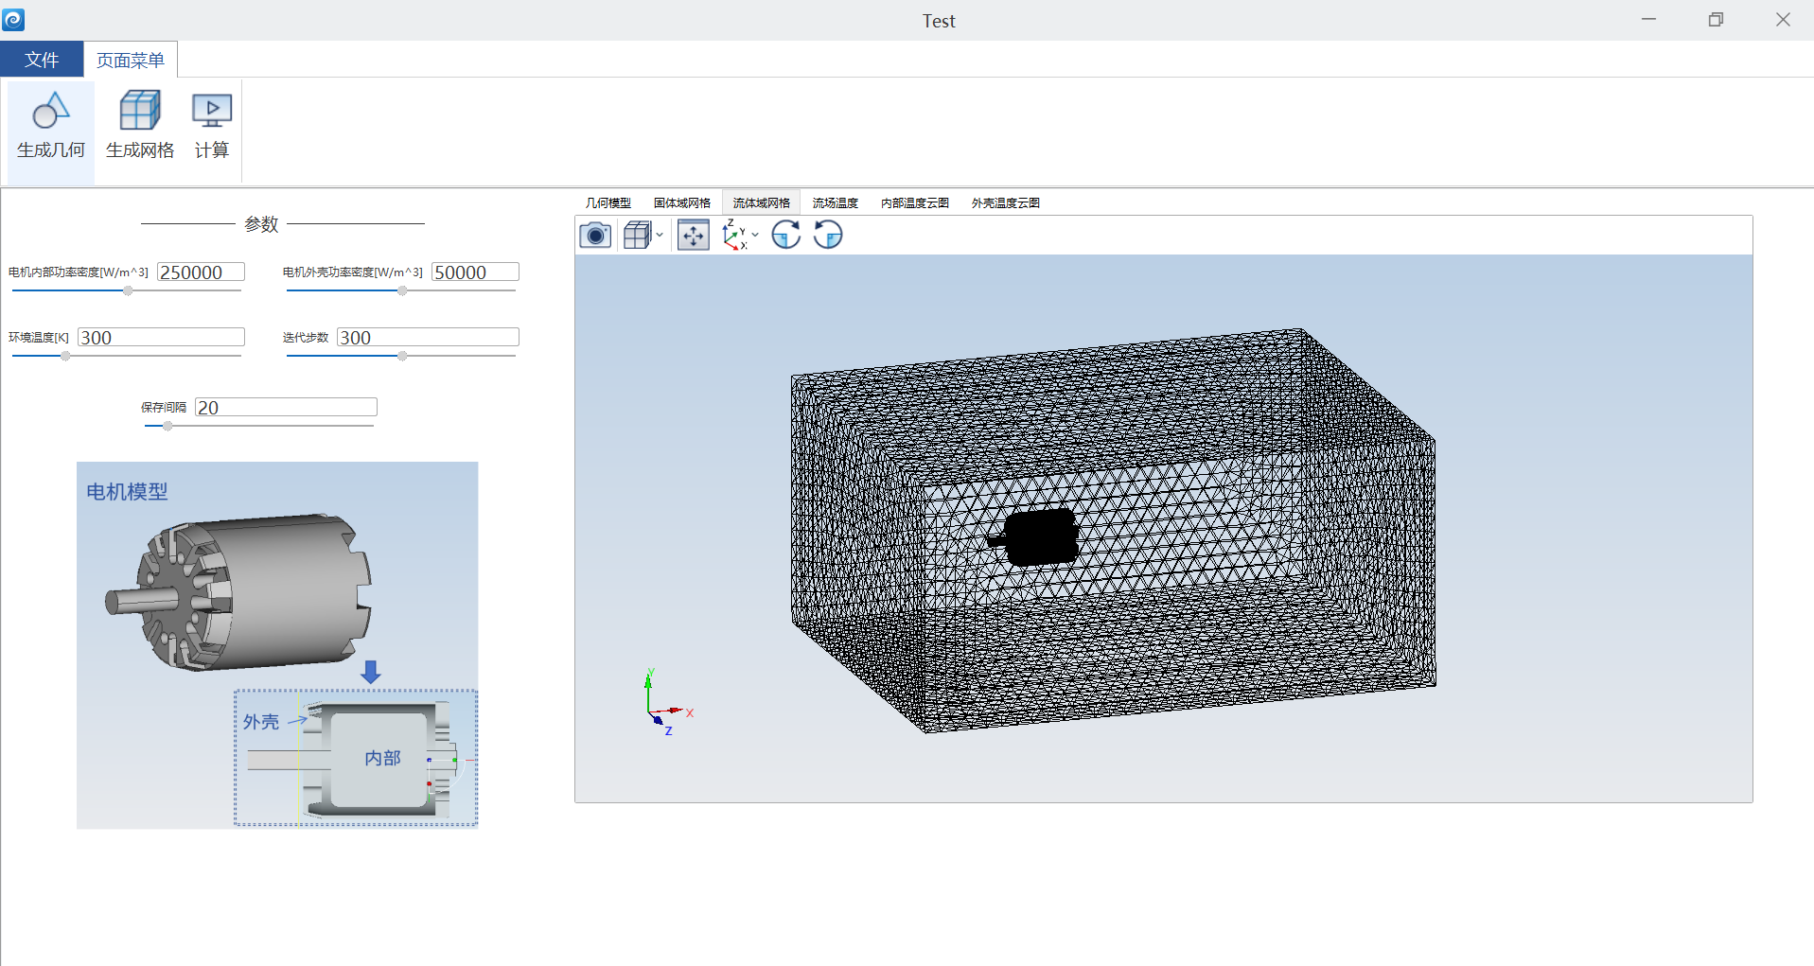Take a viewport screenshot with camera icon
The width and height of the screenshot is (1814, 966).
coord(595,235)
